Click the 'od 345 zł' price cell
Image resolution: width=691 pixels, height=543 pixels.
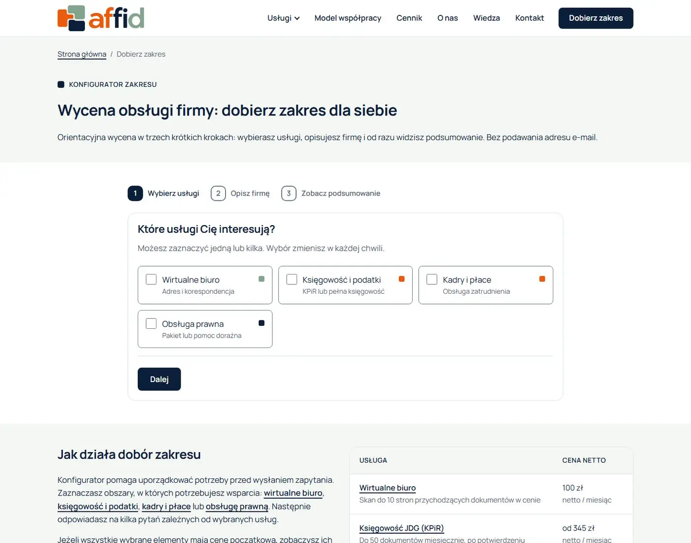click(578, 528)
